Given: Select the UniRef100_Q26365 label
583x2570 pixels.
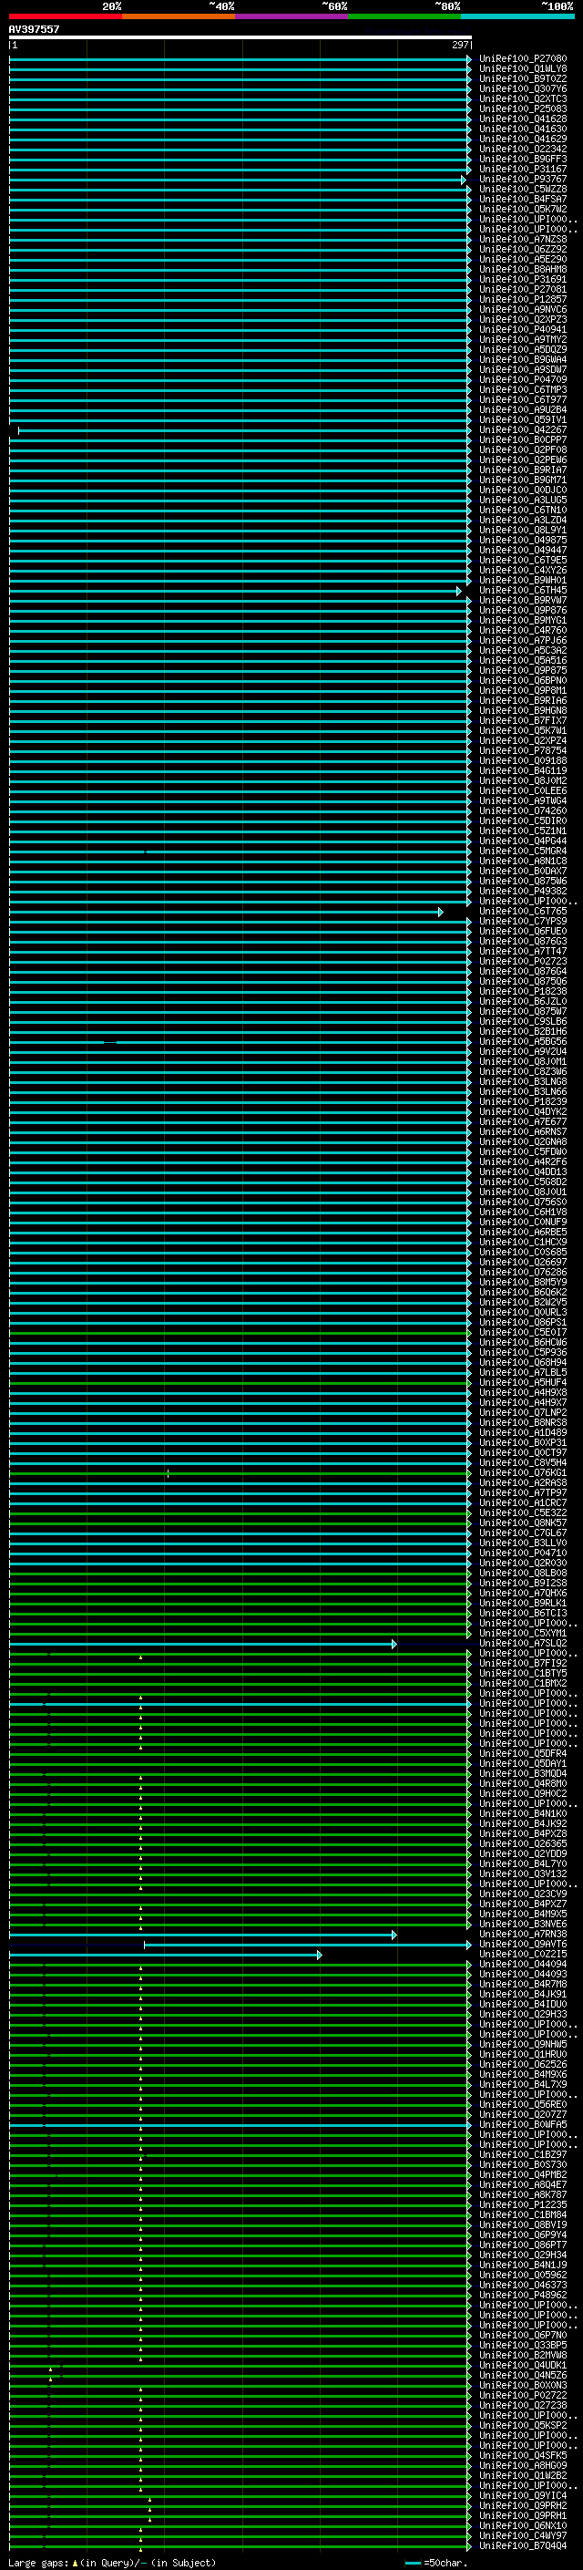Looking at the screenshot, I should (523, 1843).
